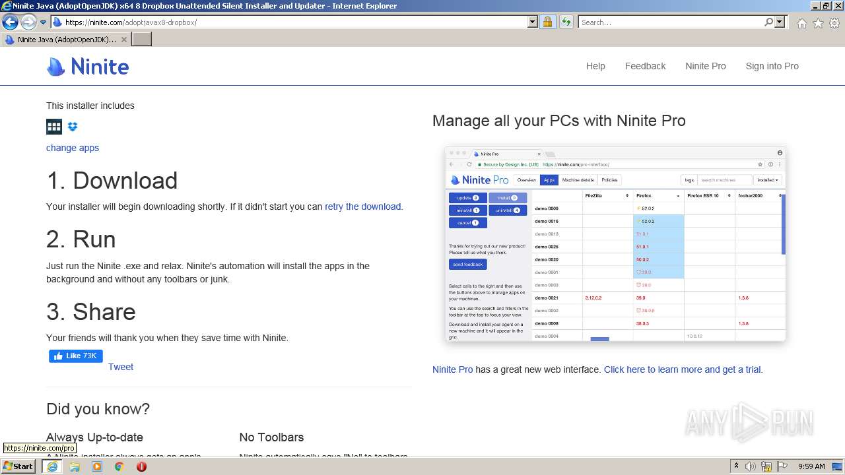
Task: Click inside the browser Search box
Action: (671, 22)
